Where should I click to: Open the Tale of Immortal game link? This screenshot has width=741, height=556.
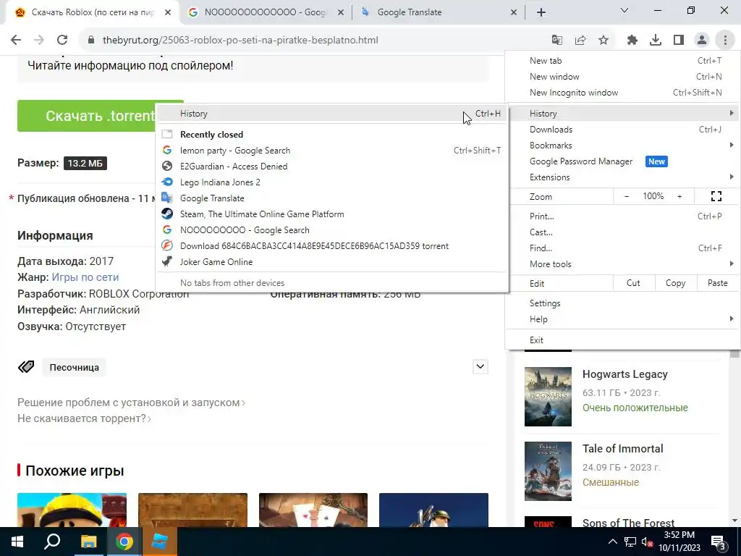point(622,449)
